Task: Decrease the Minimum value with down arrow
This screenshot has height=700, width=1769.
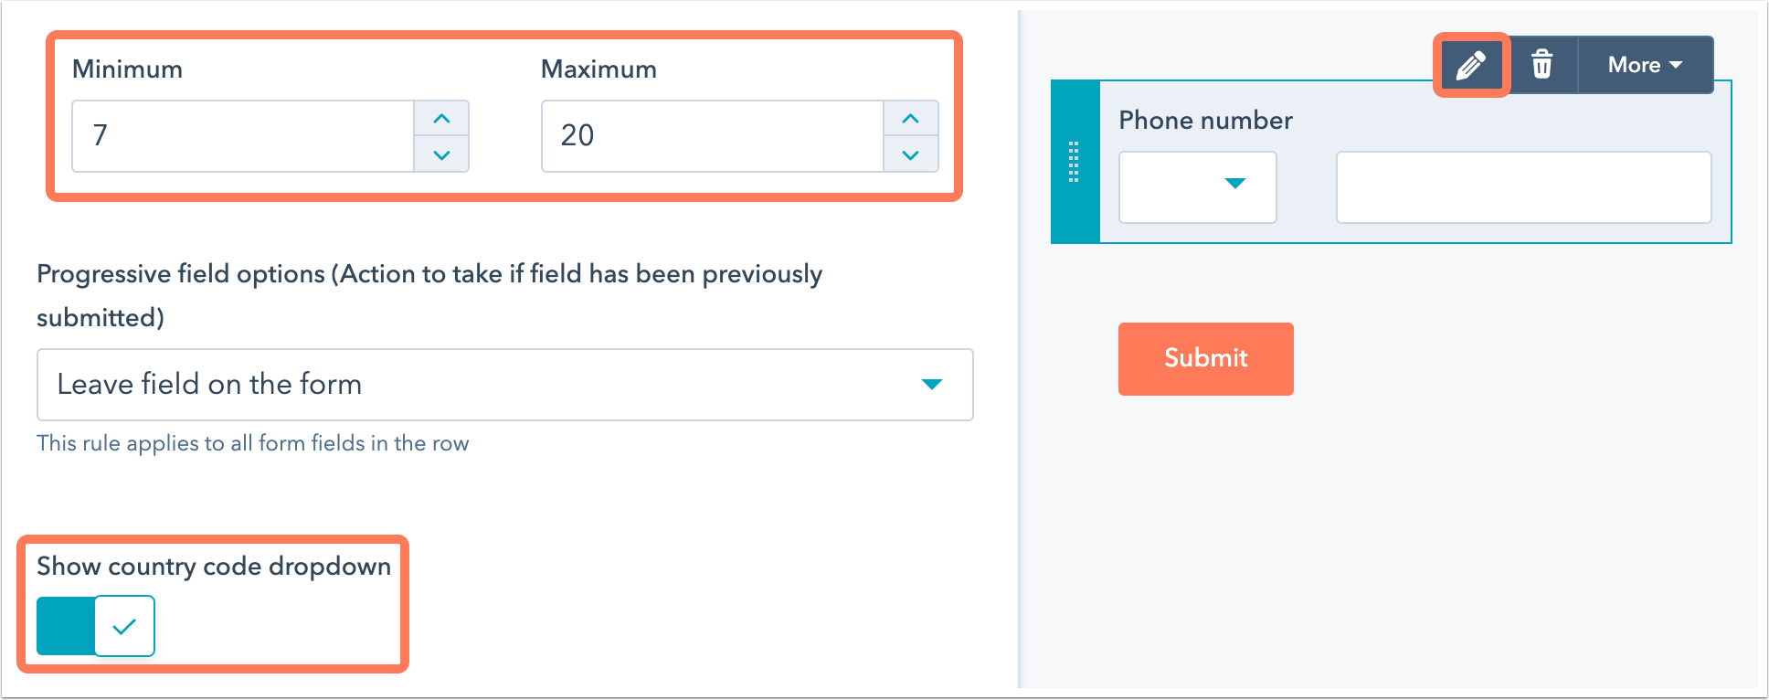Action: (441, 154)
